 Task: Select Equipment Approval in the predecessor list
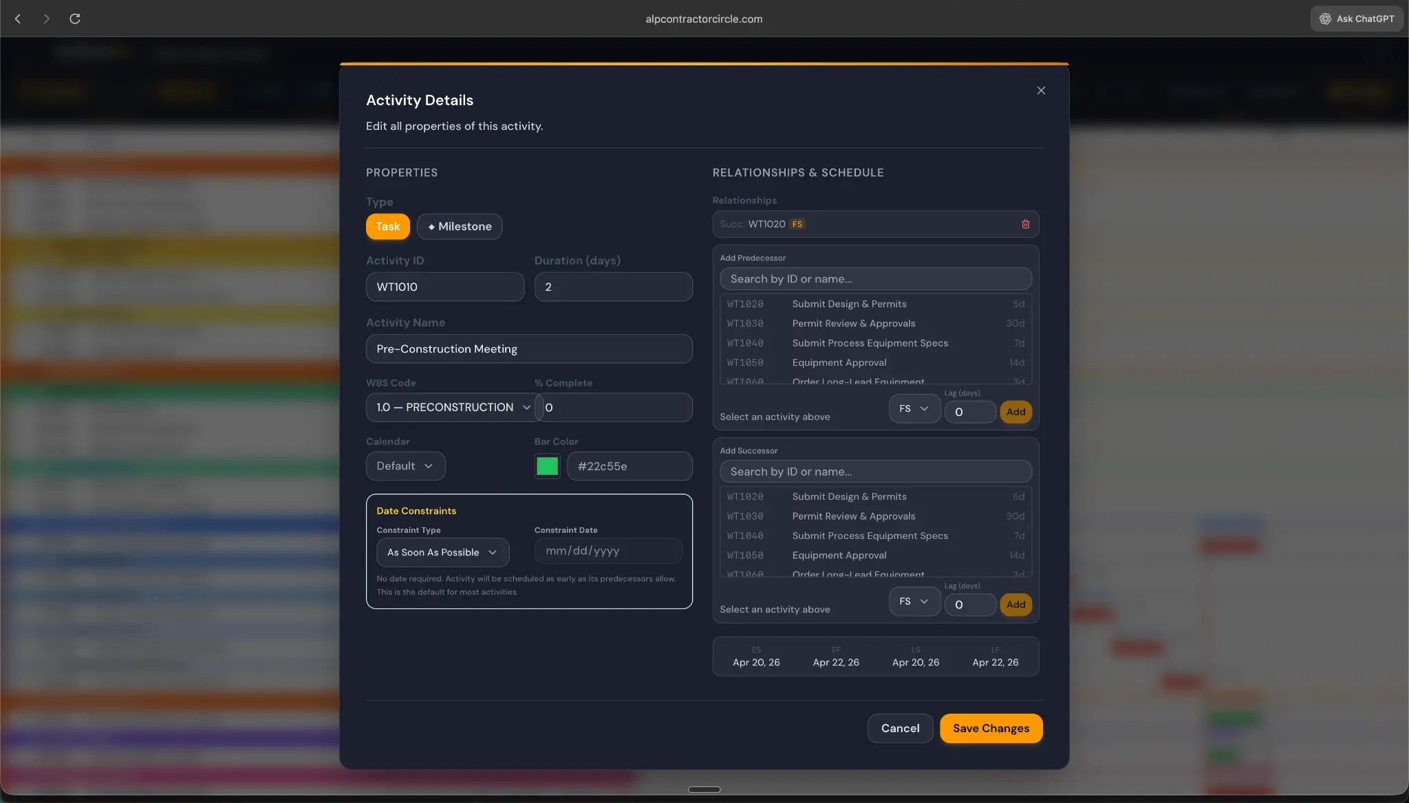[876, 362]
